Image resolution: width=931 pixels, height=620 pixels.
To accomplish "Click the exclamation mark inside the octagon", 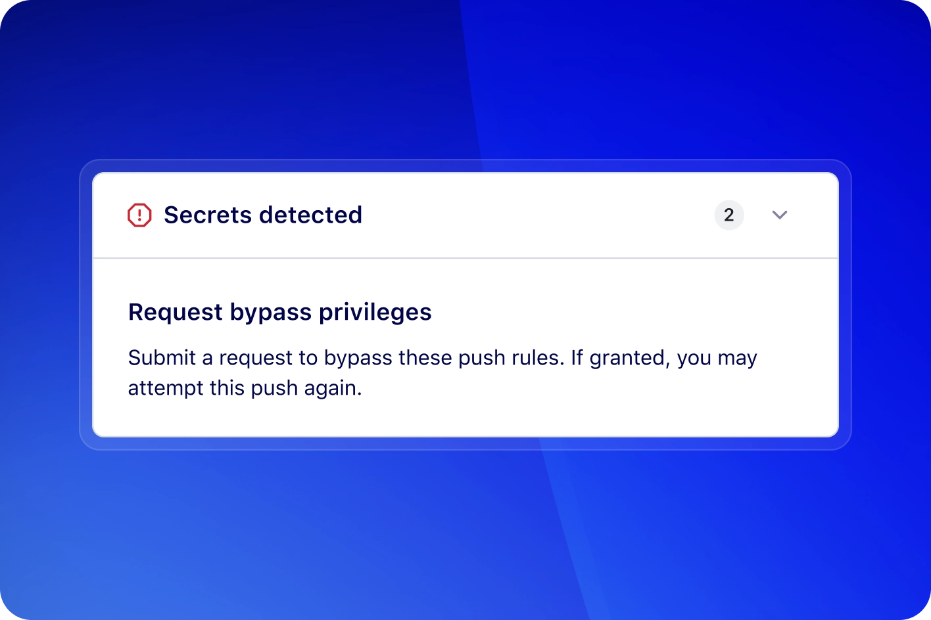I will click(139, 215).
